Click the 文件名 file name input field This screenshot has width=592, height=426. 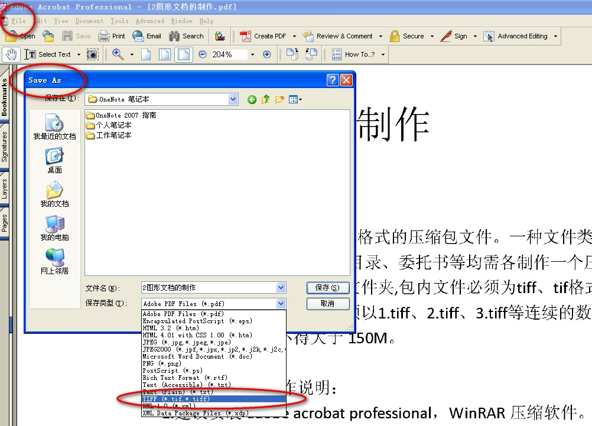(x=208, y=288)
